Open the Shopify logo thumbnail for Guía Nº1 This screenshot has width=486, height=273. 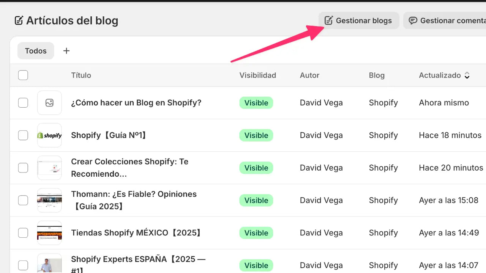(x=49, y=135)
